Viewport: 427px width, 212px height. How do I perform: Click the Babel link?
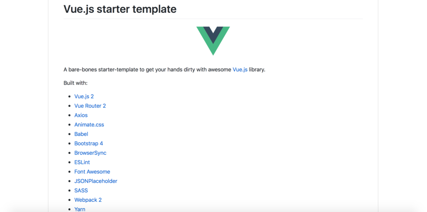coord(81,134)
